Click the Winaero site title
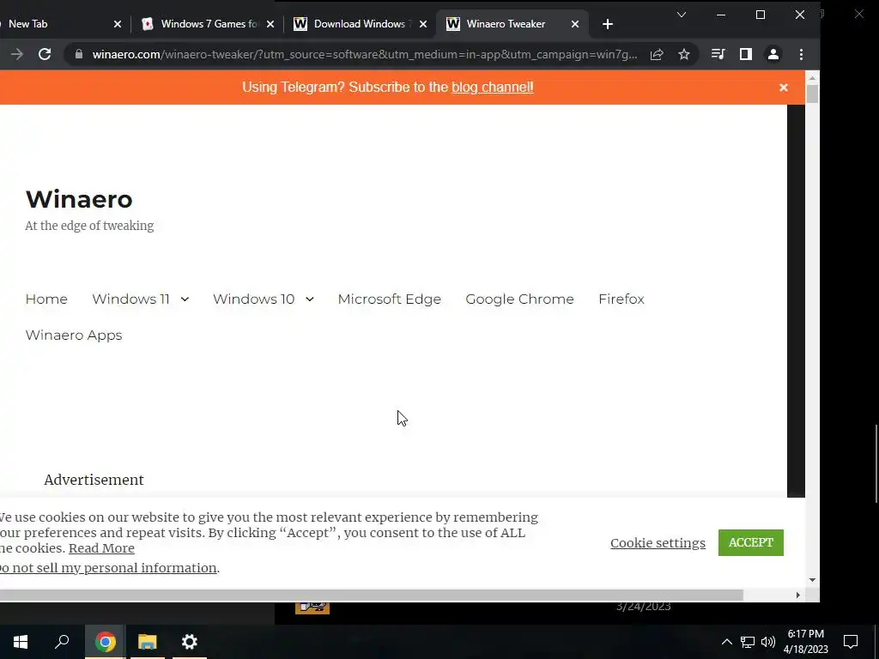Viewport: 879px width, 659px height. 79,199
